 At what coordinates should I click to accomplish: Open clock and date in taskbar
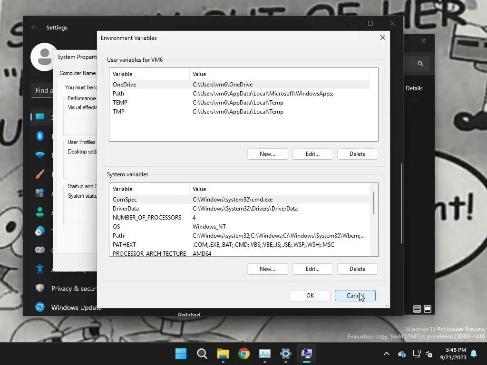click(x=453, y=354)
